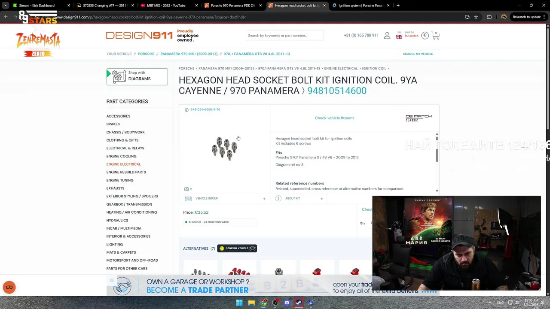Viewport: 550px width, 309px height.
Task: Expand the About Kit section
Action: click(321, 199)
